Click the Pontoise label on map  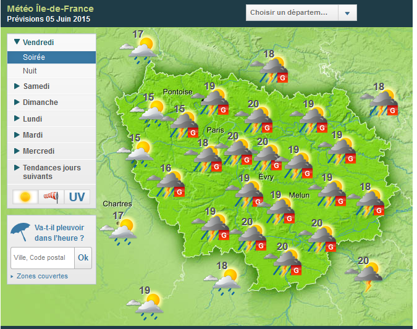click(x=178, y=92)
